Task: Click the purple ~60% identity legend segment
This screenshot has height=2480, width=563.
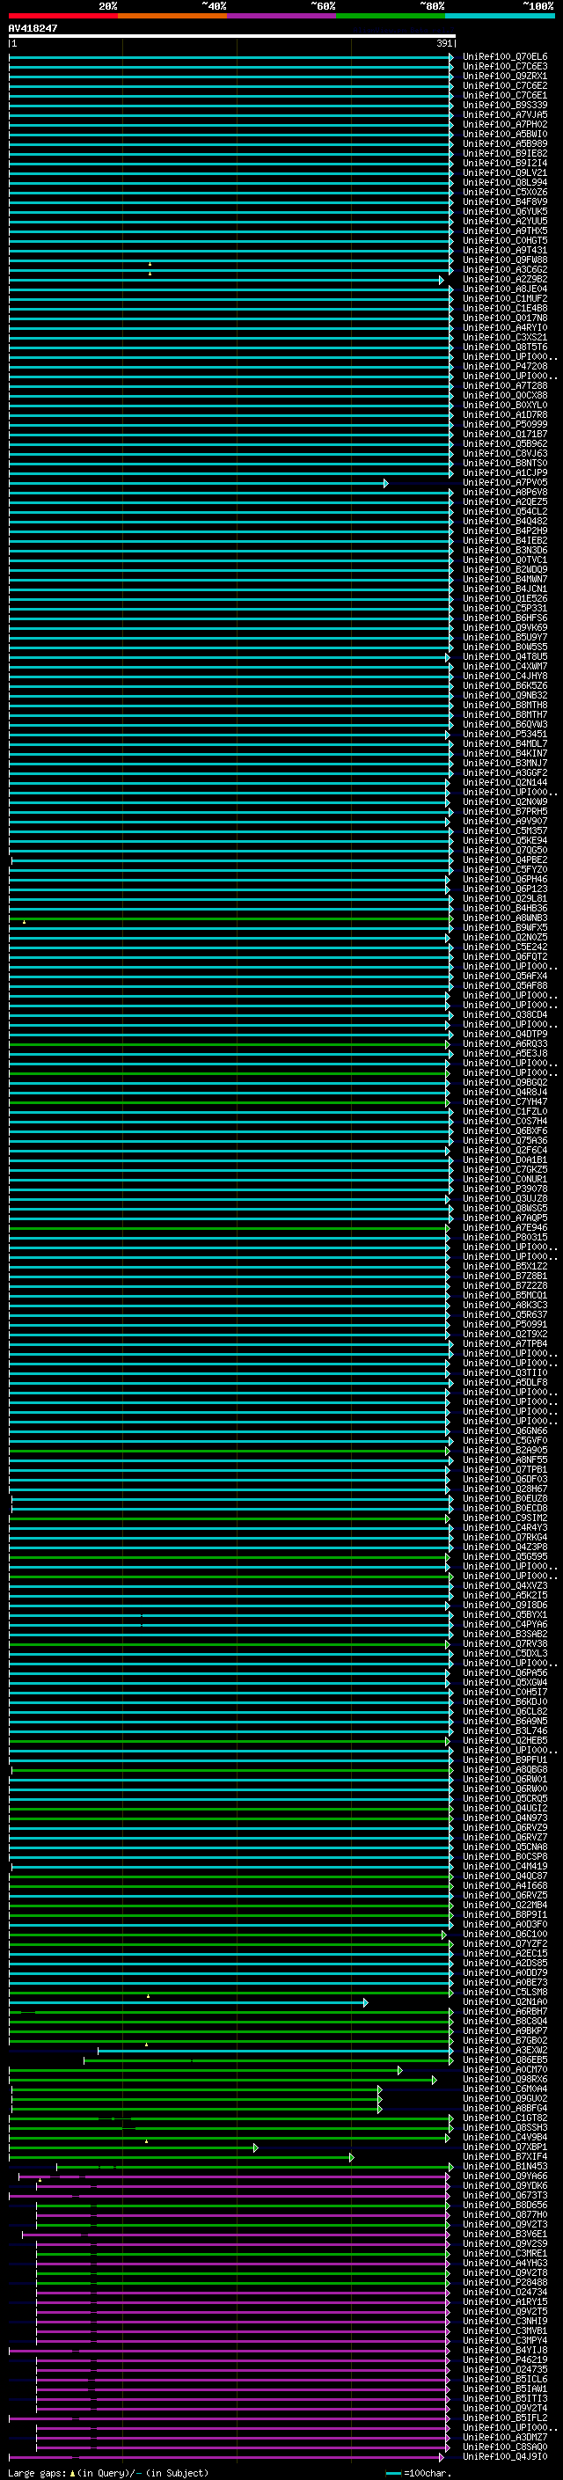Action: [x=282, y=17]
